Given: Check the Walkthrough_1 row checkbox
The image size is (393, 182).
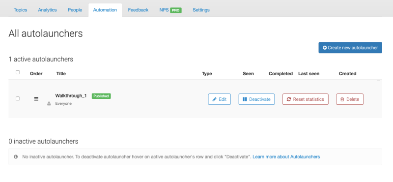Looking at the screenshot, I should [x=18, y=99].
